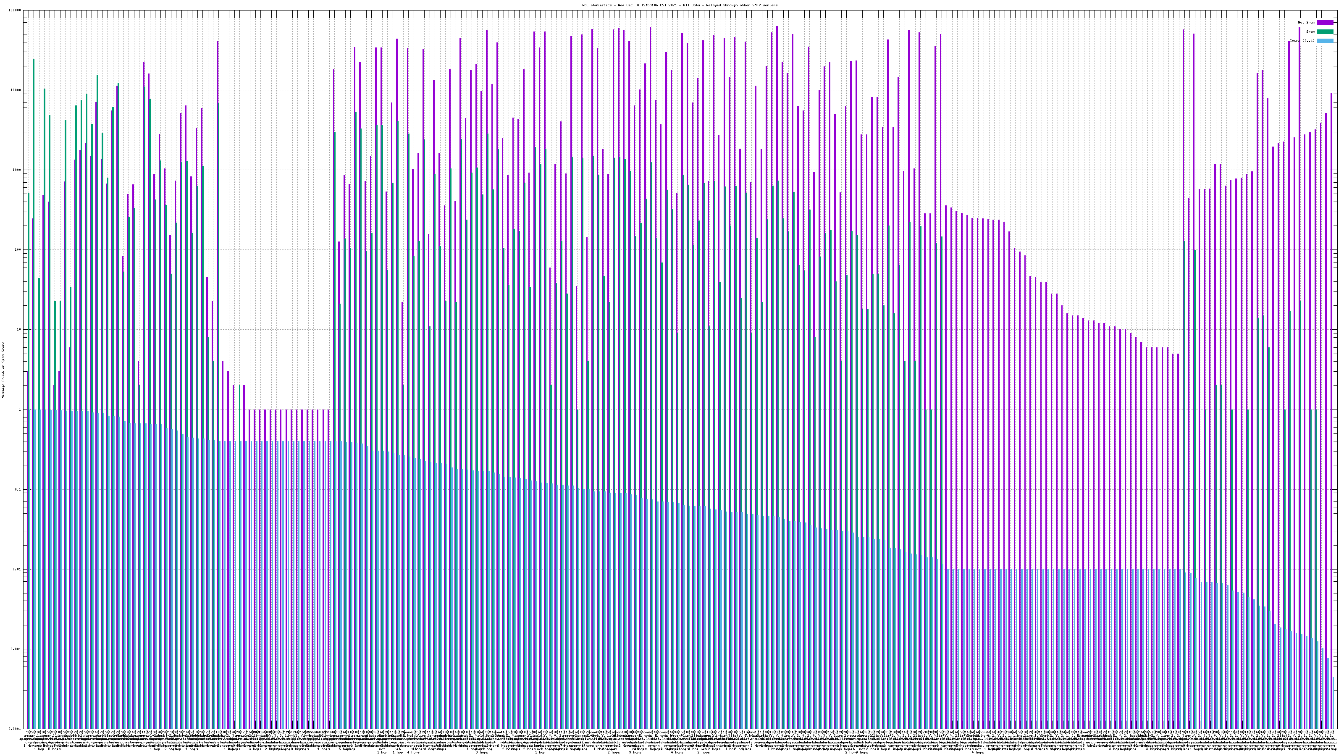The width and height of the screenshot is (1344, 756).
Task: Click the RBL Statistics chart title
Action: (679, 5)
